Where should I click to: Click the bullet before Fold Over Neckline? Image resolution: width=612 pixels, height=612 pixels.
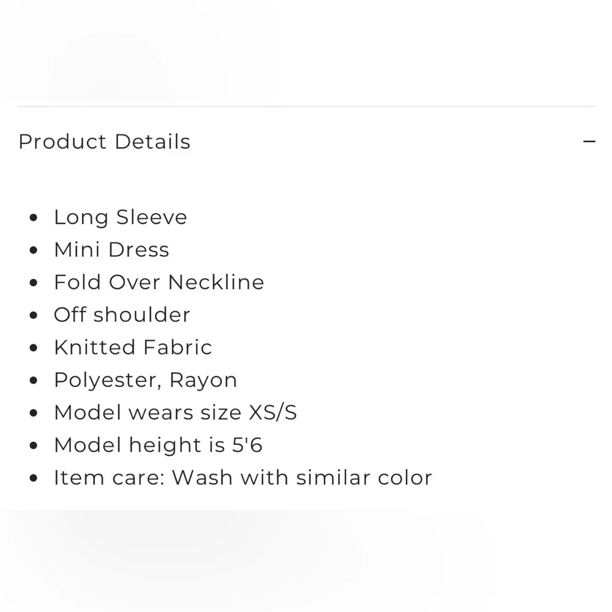point(34,283)
